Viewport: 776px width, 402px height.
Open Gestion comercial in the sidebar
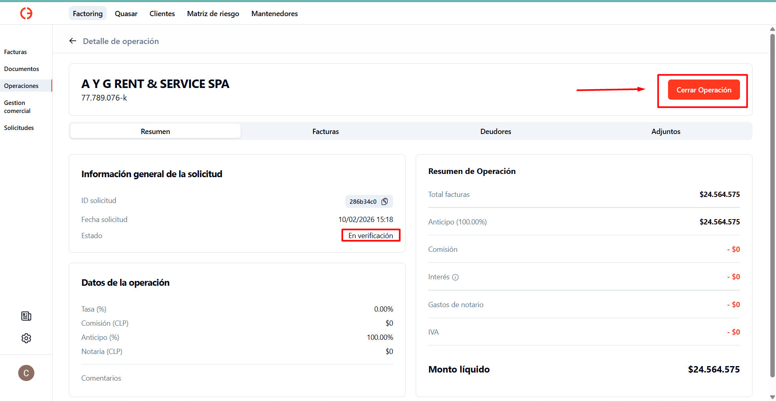click(17, 107)
